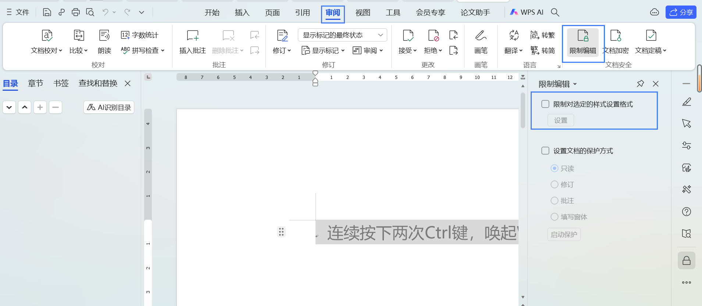The width and height of the screenshot is (702, 306).
Task: Click the search magnifier icon
Action: pyautogui.click(x=555, y=12)
